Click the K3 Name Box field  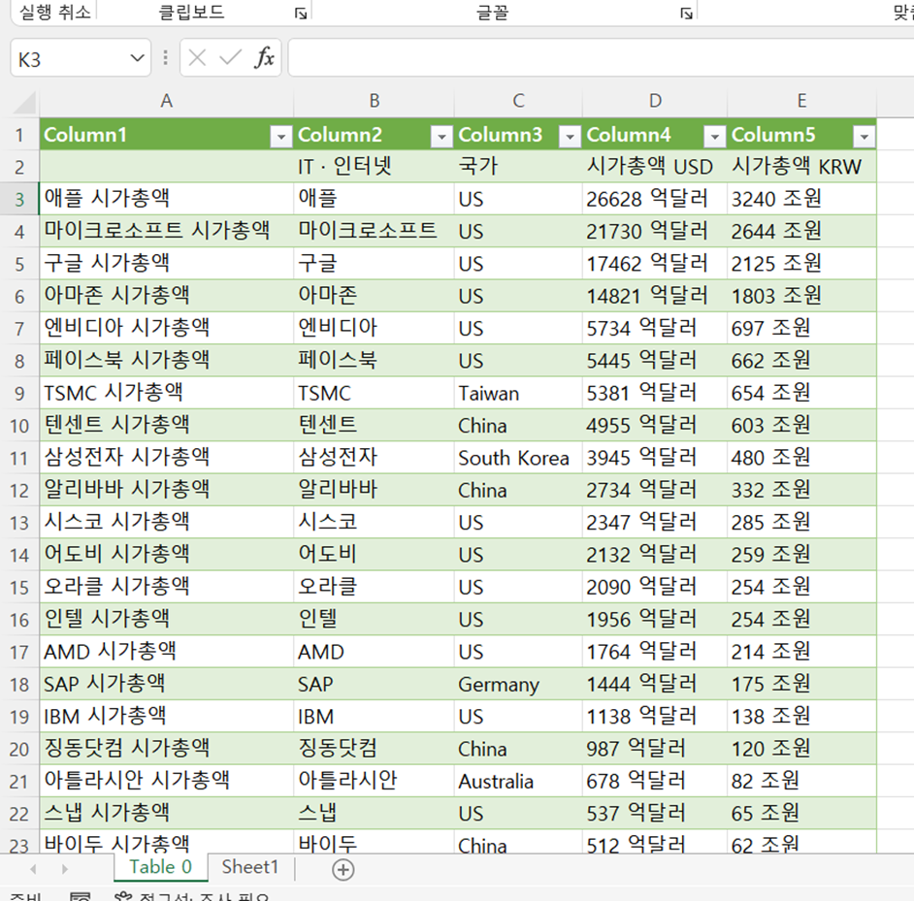[x=81, y=58]
